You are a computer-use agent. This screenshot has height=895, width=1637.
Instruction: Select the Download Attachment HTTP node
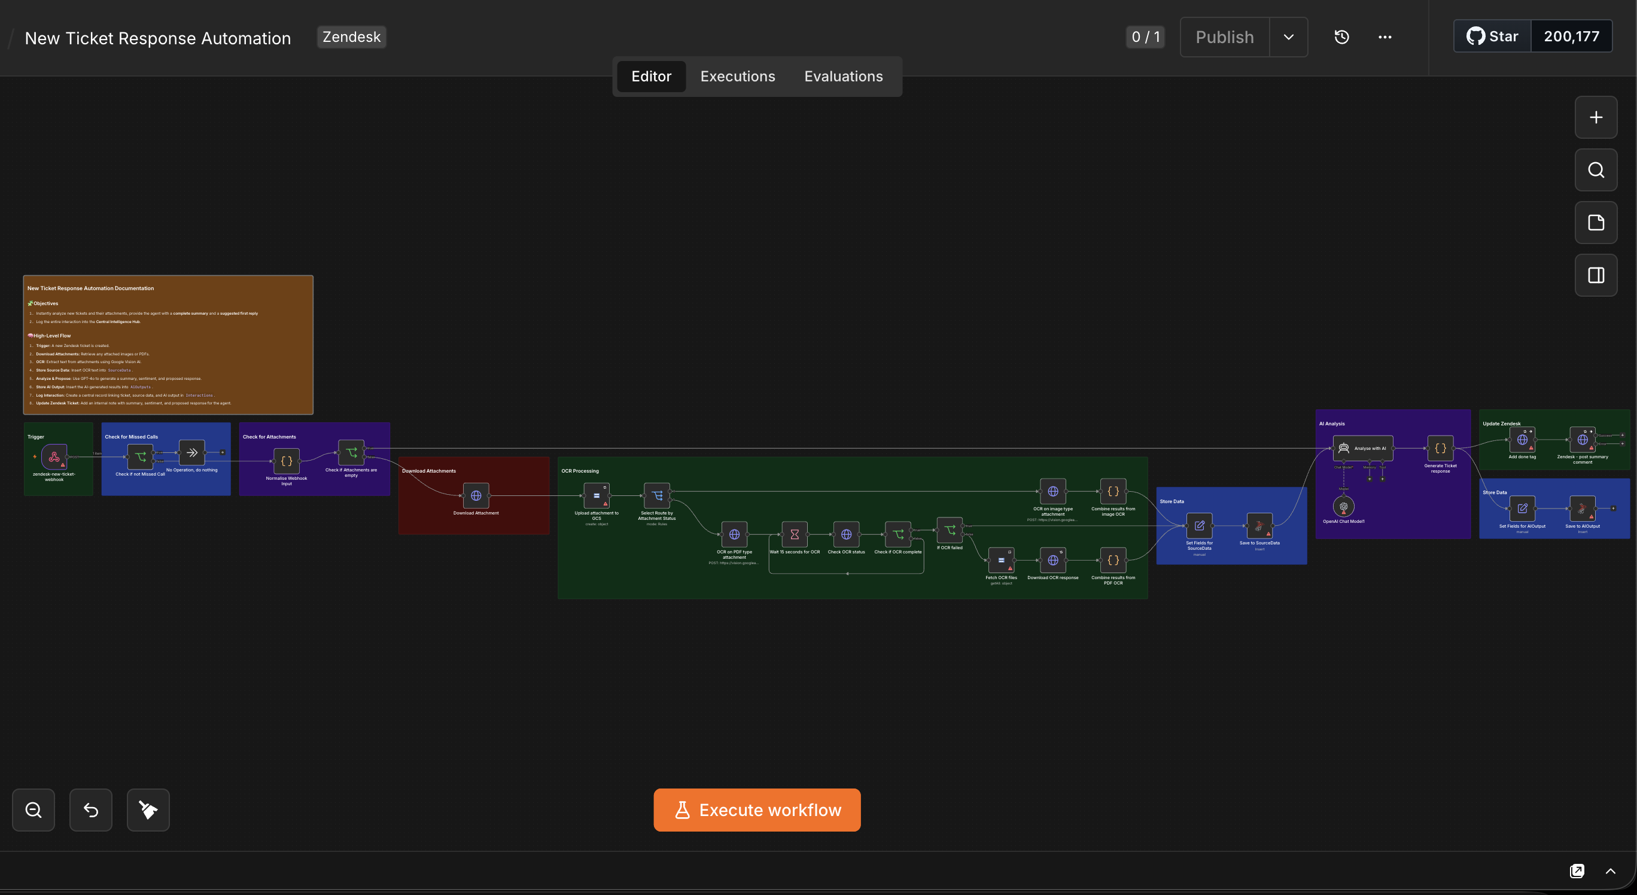[476, 495]
